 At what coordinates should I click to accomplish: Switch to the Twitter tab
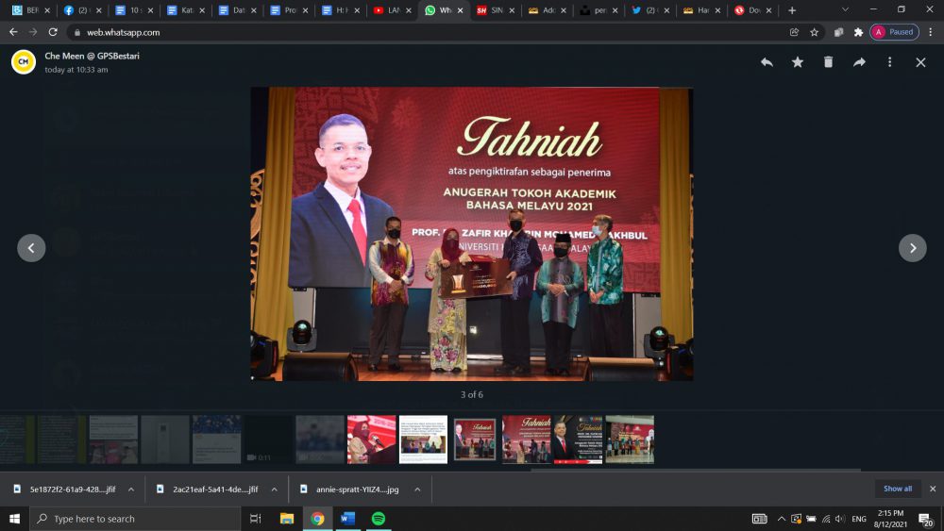click(x=649, y=10)
